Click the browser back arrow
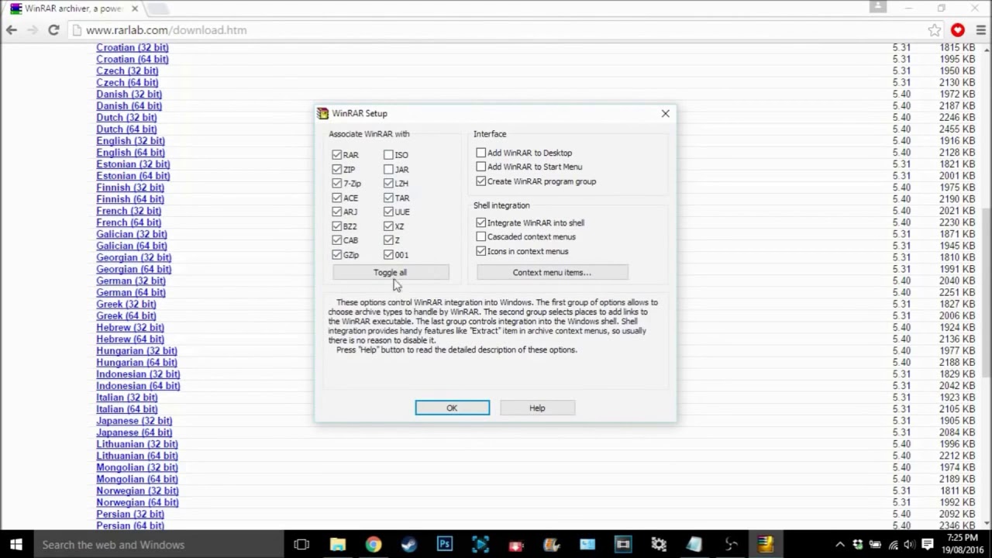Screen dimensions: 992x558 (12, 30)
